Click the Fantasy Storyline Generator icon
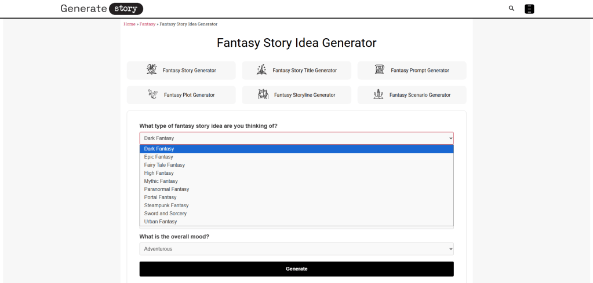The height and width of the screenshot is (283, 593). pos(263,94)
